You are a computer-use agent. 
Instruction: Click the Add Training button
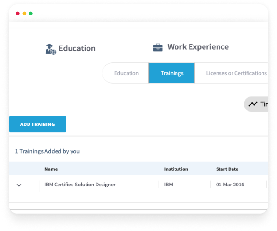(x=38, y=124)
